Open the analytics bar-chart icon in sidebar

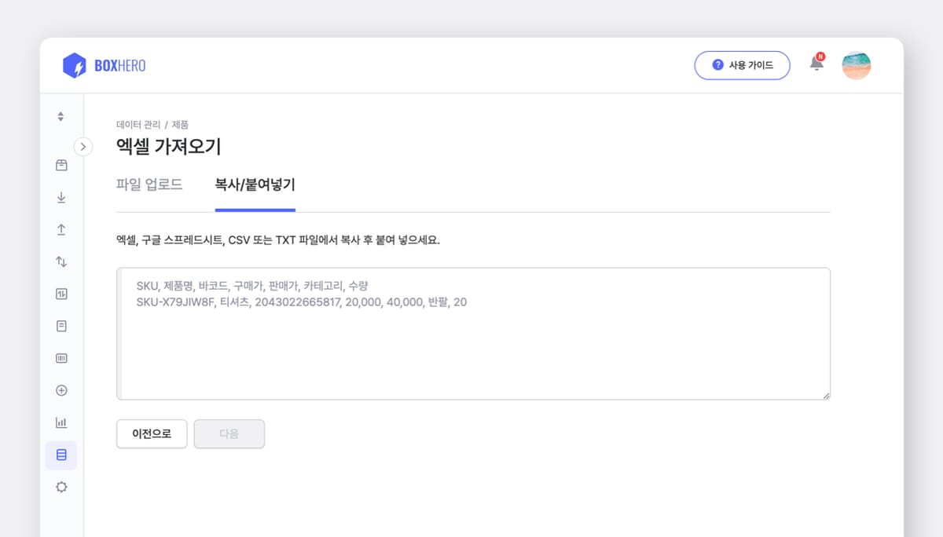point(61,422)
